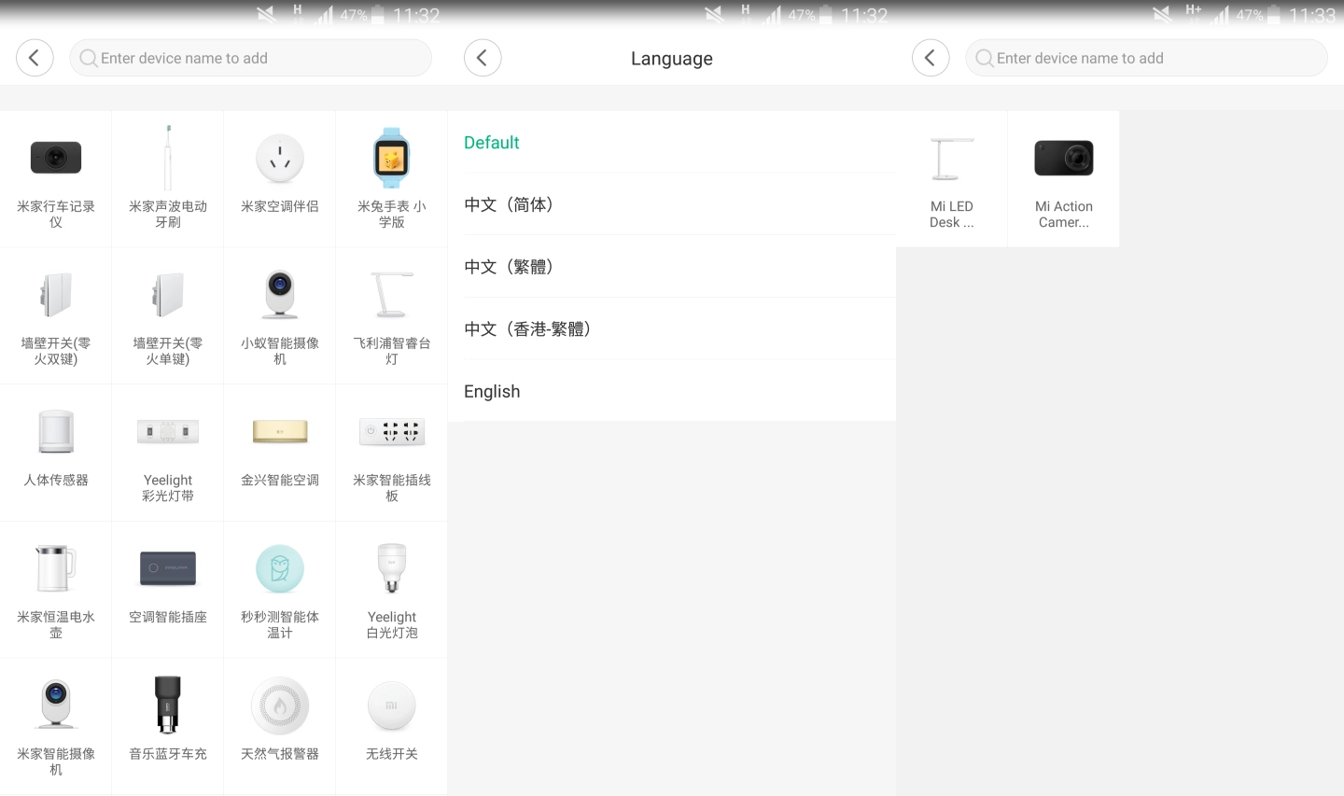Choose the Yeelight white light bulb icon

pos(391,568)
